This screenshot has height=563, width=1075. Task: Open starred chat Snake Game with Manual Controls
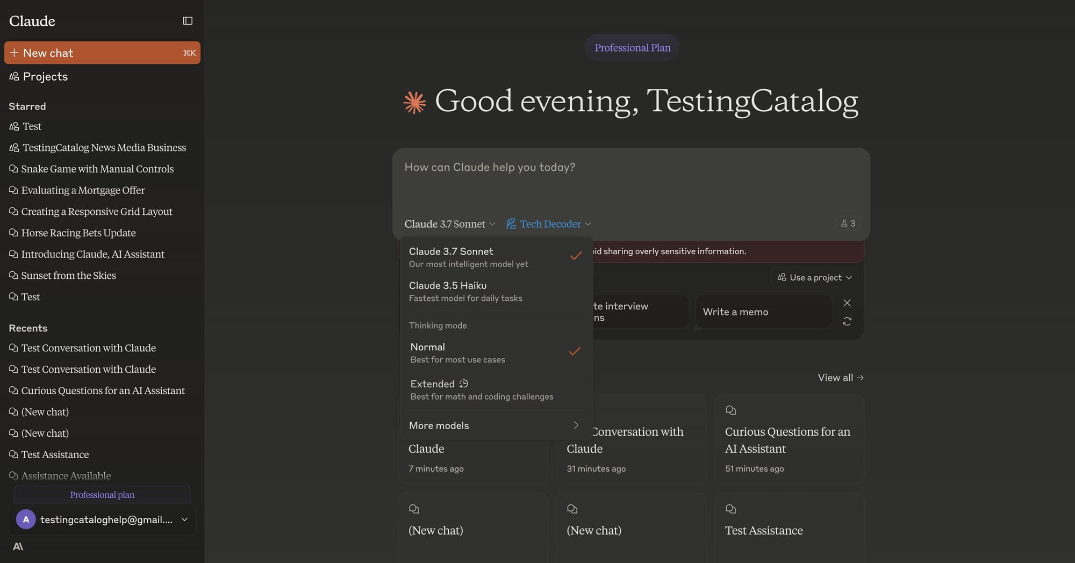pos(97,169)
